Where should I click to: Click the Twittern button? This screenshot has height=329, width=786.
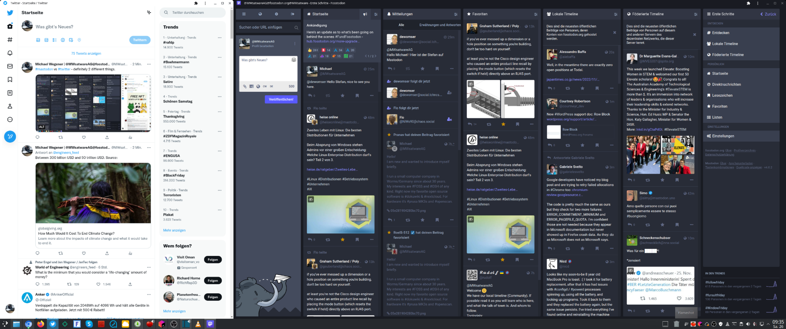coord(140,40)
